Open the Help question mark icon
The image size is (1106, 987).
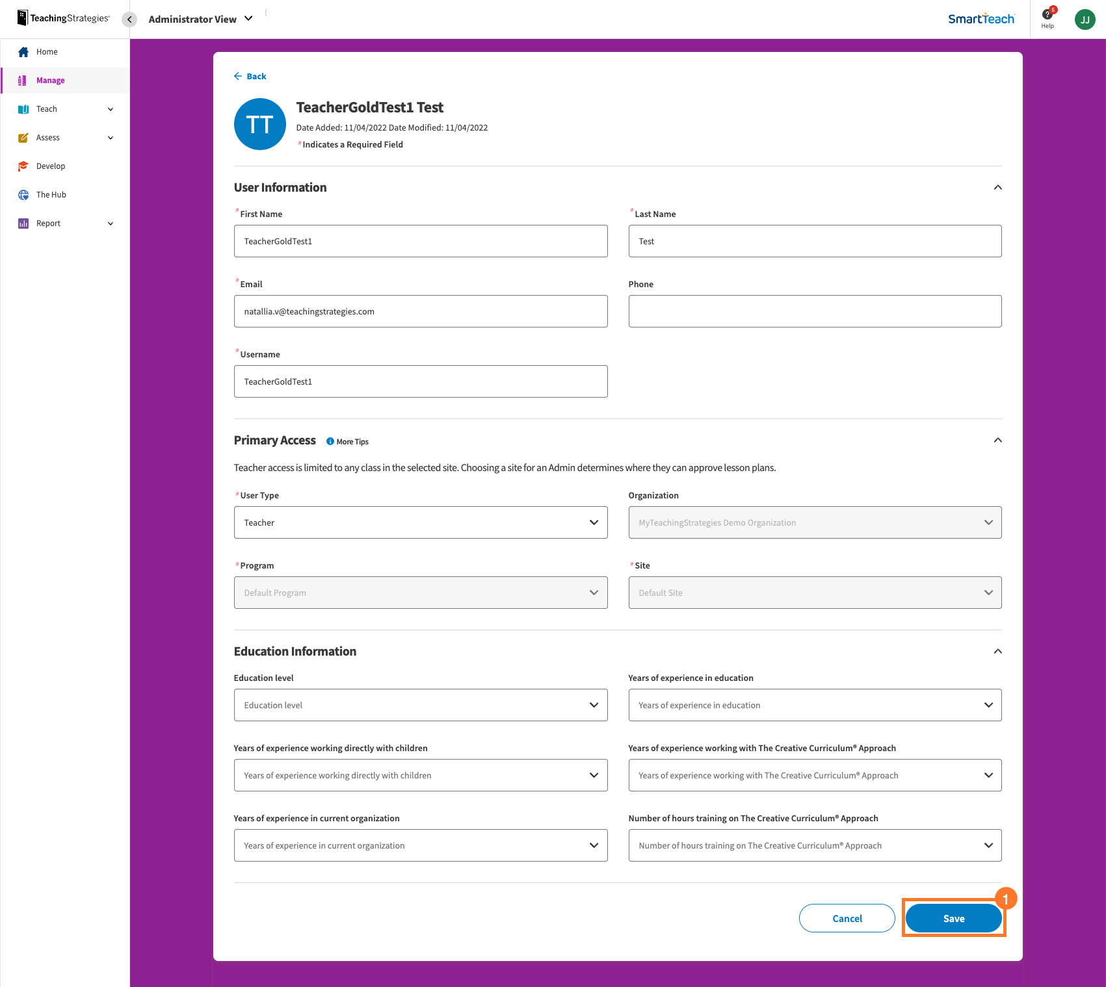coord(1047,16)
